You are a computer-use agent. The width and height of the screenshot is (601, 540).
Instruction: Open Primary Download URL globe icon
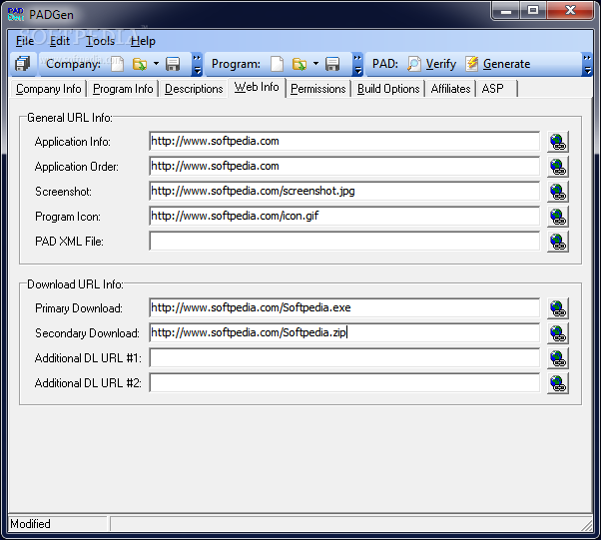(558, 308)
